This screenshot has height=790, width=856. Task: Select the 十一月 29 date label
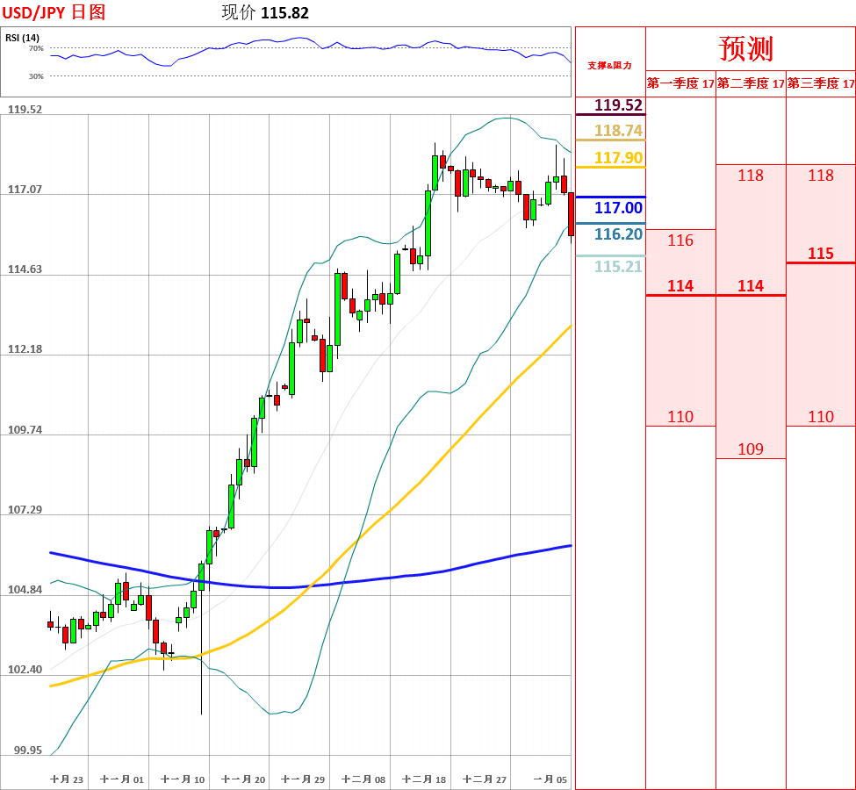(303, 779)
